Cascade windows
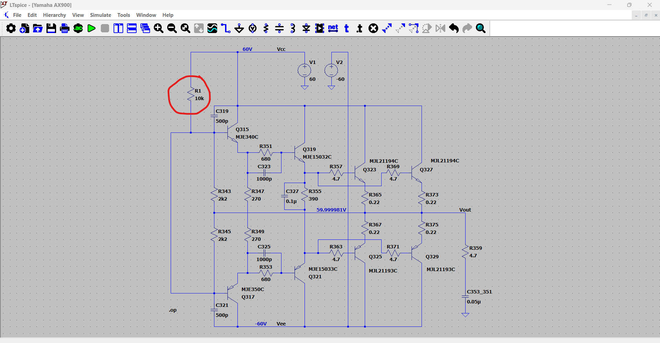 (145, 28)
